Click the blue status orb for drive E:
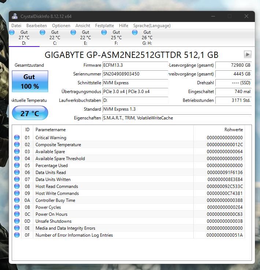This screenshot has height=270, width=260. point(73,32)
